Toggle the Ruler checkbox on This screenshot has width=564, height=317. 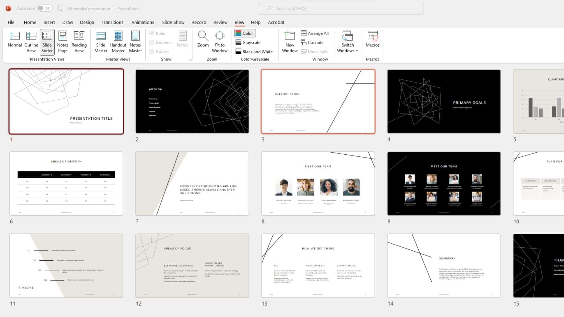coord(152,33)
